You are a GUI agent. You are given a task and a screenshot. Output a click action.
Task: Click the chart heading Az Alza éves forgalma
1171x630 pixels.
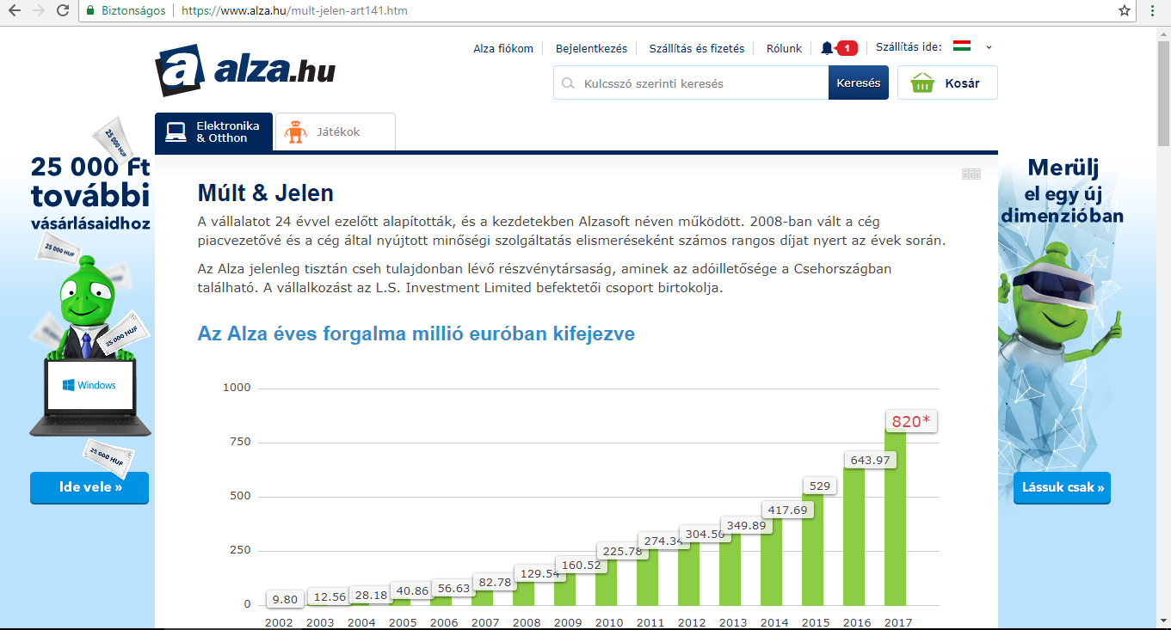416,333
